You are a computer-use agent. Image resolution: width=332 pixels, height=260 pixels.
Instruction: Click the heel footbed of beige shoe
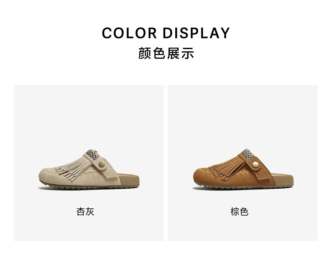click(129, 179)
